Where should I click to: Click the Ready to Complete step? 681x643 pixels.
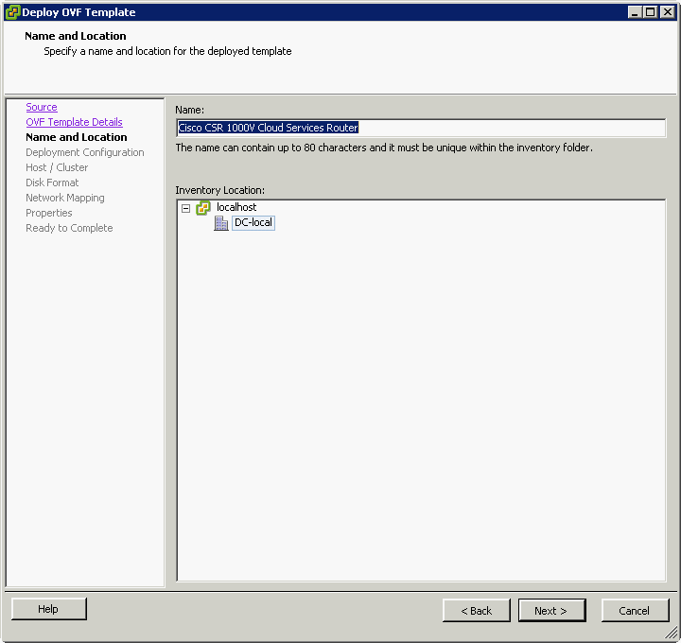pos(69,229)
